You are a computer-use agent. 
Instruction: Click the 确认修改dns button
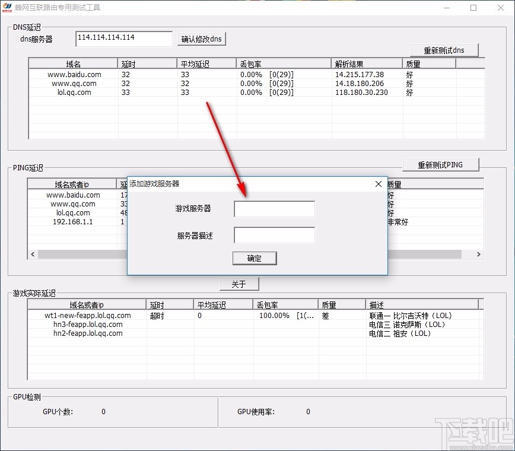point(202,39)
